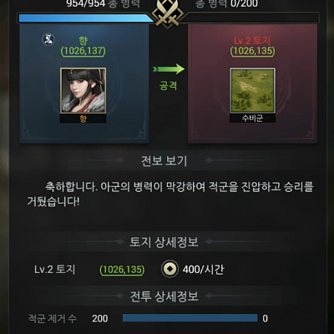This screenshot has height=334, width=334.
Task: Open the Lv.2 land terrain thumbnail
Action: pos(253,91)
